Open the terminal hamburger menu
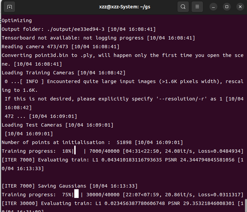The width and height of the screenshot is (247, 212). pyautogui.click(x=197, y=7)
